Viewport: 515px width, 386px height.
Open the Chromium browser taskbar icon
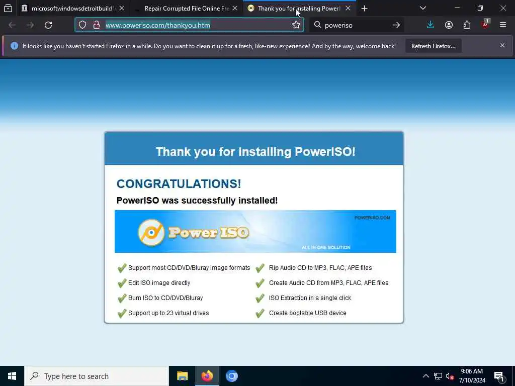[x=231, y=376]
